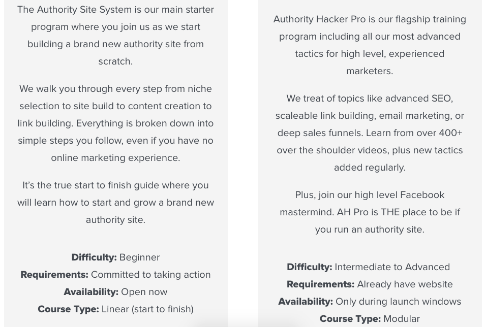Click the 'Only during launch windows' availability text
This screenshot has height=327, width=486.
(398, 302)
